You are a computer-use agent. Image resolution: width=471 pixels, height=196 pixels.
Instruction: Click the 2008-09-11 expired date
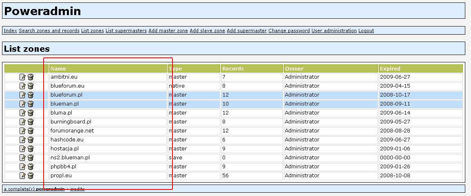pyautogui.click(x=420, y=104)
